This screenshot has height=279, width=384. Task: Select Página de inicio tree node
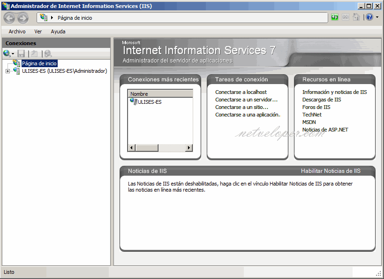39,63
